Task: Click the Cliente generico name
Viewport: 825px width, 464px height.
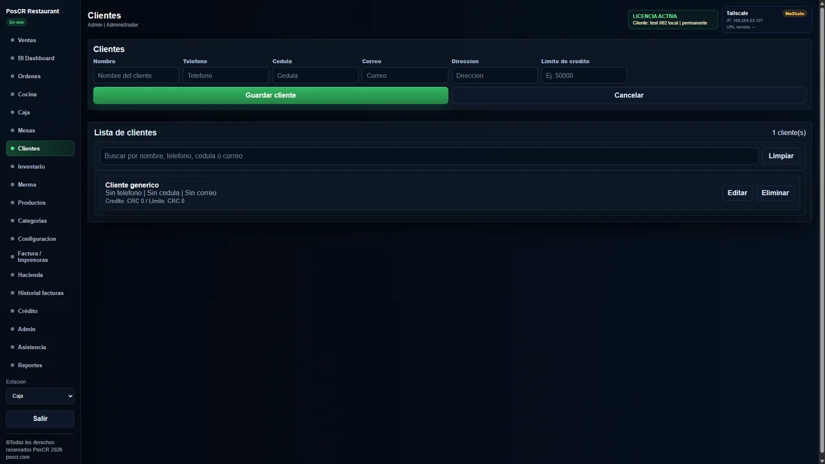Action: (x=132, y=185)
